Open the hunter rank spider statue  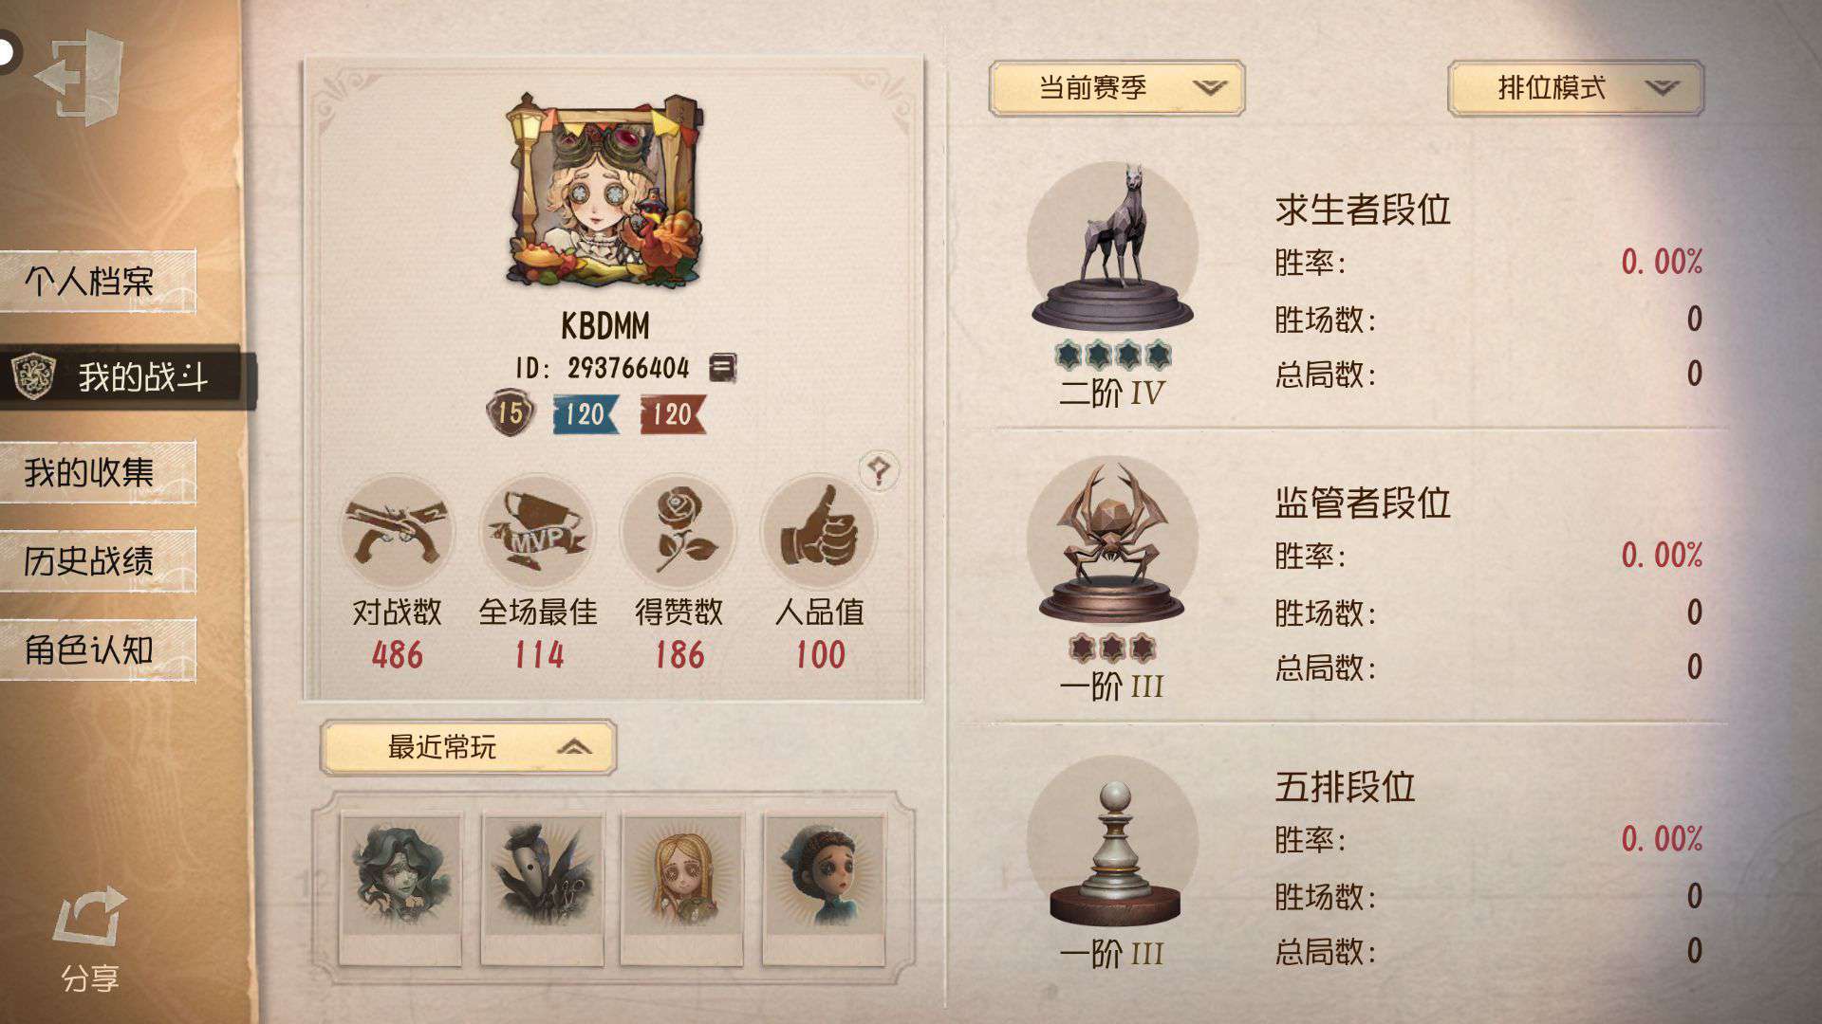pos(1112,541)
